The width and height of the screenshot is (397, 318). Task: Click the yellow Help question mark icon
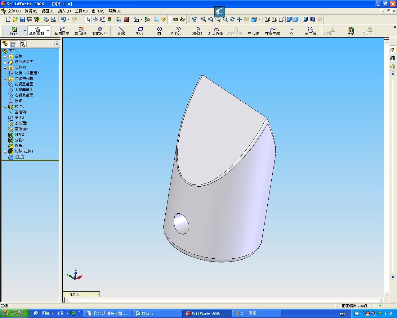click(164, 19)
